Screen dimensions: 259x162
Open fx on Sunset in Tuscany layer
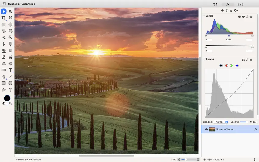point(256,129)
